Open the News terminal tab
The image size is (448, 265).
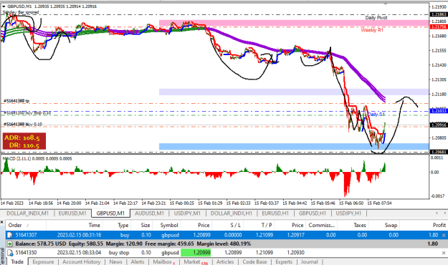pos(115,261)
